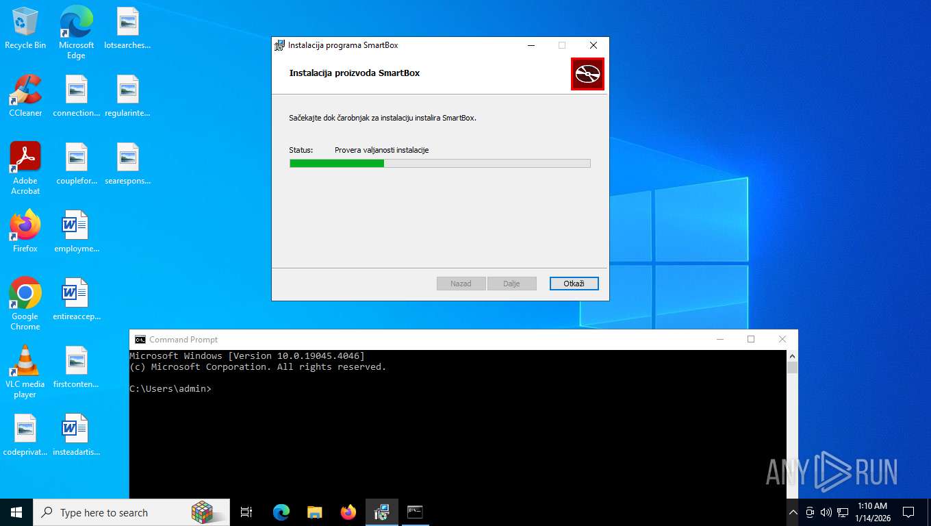931x526 pixels.
Task: Open the volume control in system tray
Action: 826,512
